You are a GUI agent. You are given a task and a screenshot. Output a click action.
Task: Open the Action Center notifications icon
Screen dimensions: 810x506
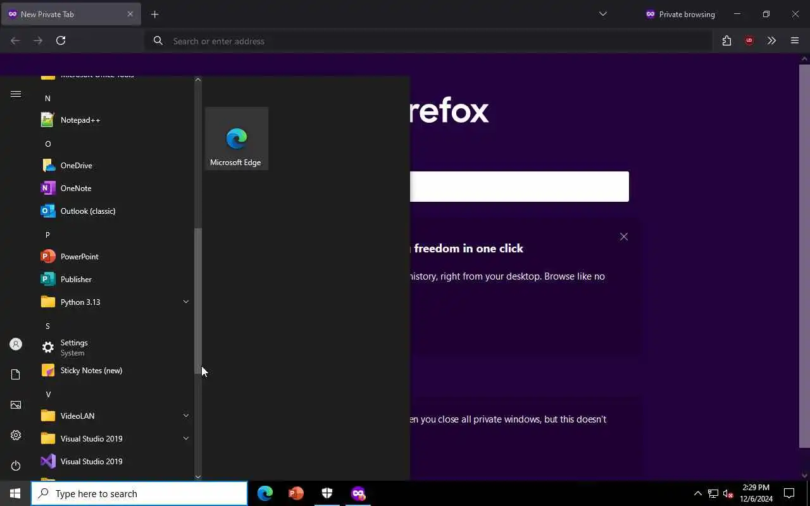pyautogui.click(x=789, y=493)
